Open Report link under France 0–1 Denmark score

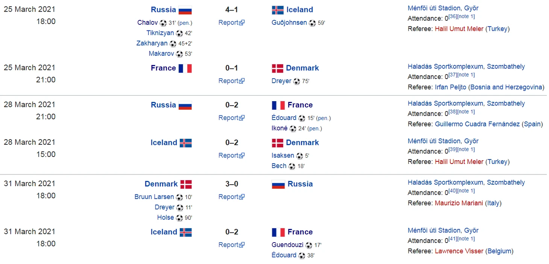point(232,81)
